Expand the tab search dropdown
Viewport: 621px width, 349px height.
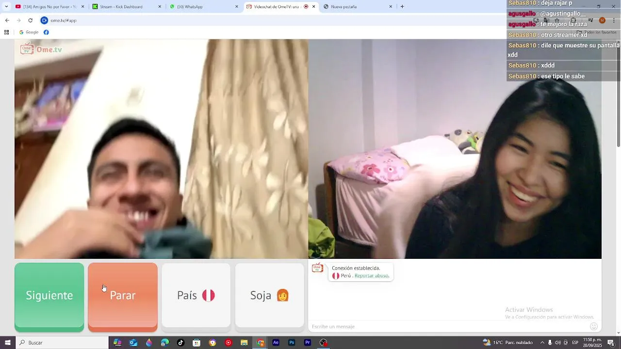pyautogui.click(x=6, y=7)
